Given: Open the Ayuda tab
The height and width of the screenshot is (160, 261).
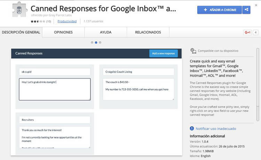Looking at the screenshot, I should [x=106, y=32].
